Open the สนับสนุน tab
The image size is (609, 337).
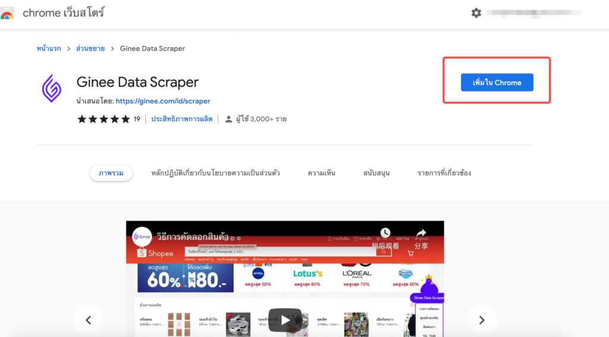[x=376, y=173]
